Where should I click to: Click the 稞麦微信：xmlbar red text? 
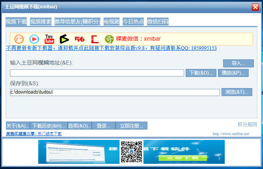138,39
